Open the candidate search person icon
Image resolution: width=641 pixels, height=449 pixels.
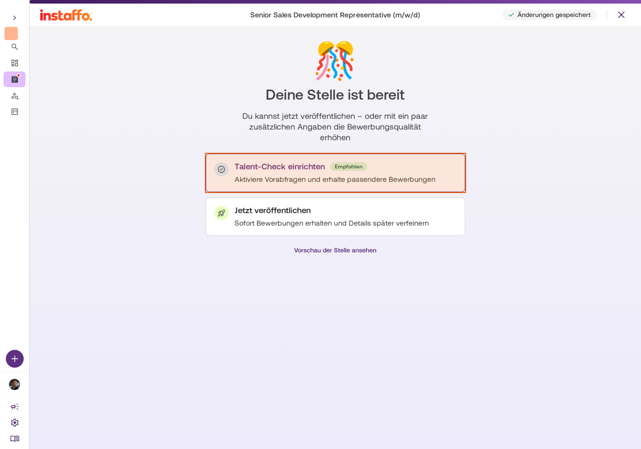[x=15, y=96]
